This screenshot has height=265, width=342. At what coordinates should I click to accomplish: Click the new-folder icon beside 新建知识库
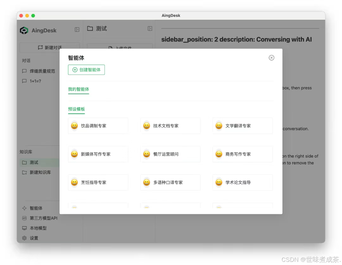click(24, 172)
